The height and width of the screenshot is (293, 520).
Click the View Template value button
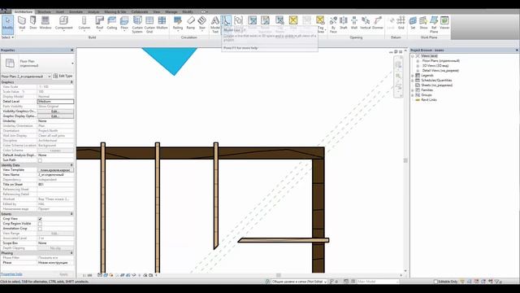tap(55, 170)
